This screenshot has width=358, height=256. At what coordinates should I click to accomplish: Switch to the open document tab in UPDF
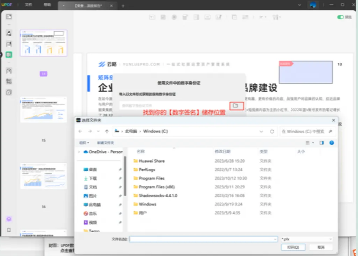tap(87, 6)
